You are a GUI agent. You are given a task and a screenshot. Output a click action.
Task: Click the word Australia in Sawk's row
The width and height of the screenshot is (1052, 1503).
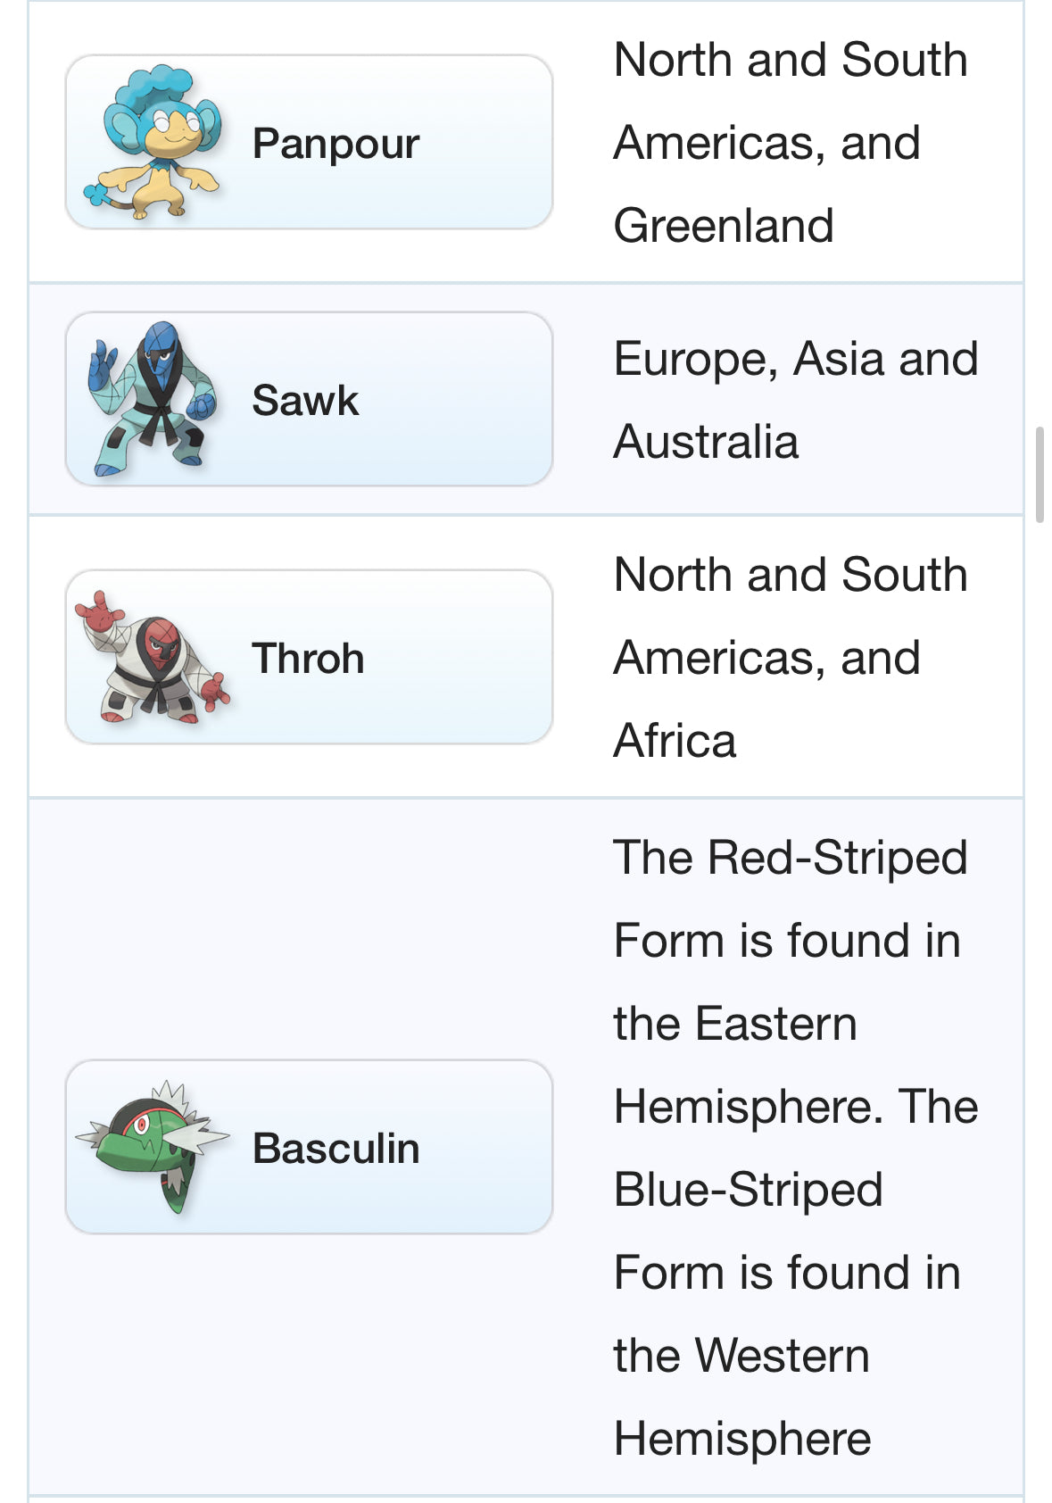706,442
